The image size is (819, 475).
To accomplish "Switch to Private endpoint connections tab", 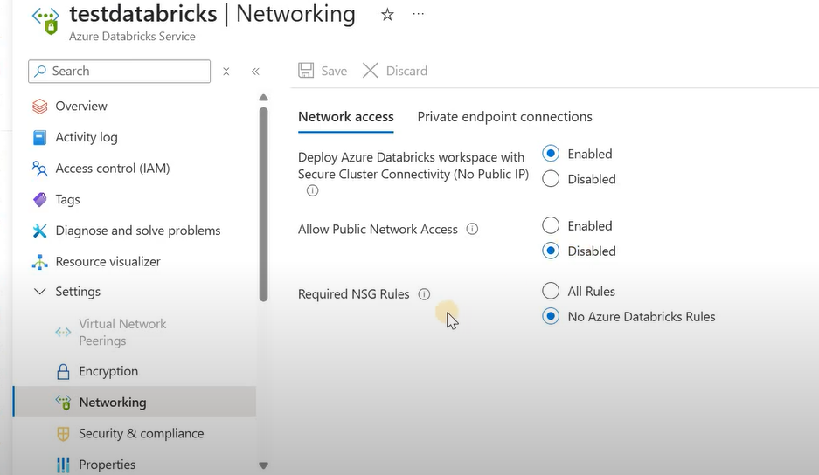I will click(504, 117).
